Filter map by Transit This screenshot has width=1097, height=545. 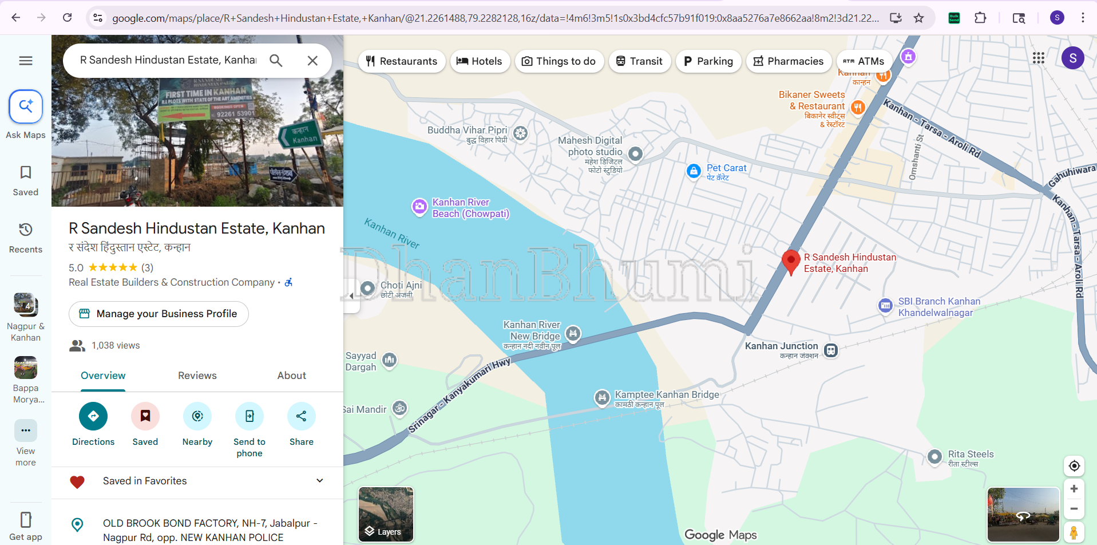[640, 61]
